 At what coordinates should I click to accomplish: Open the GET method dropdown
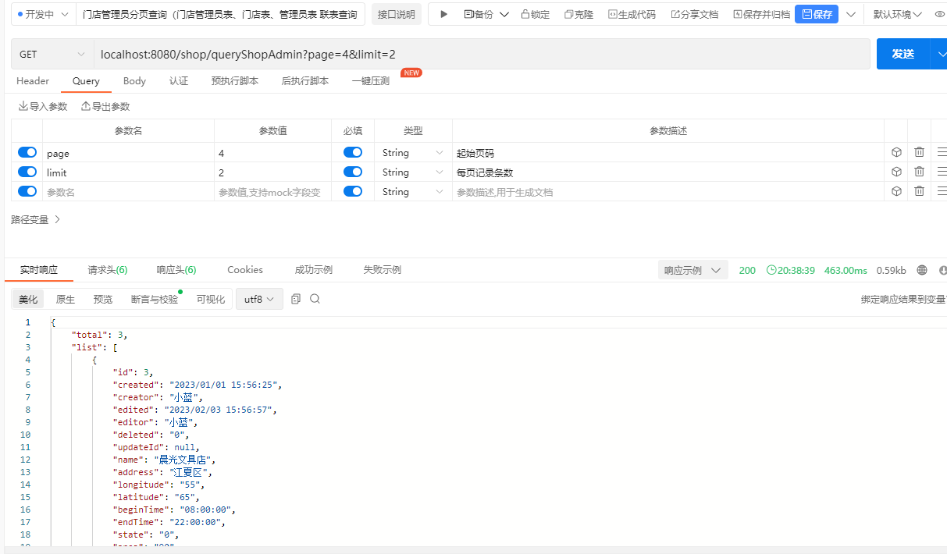coord(51,53)
